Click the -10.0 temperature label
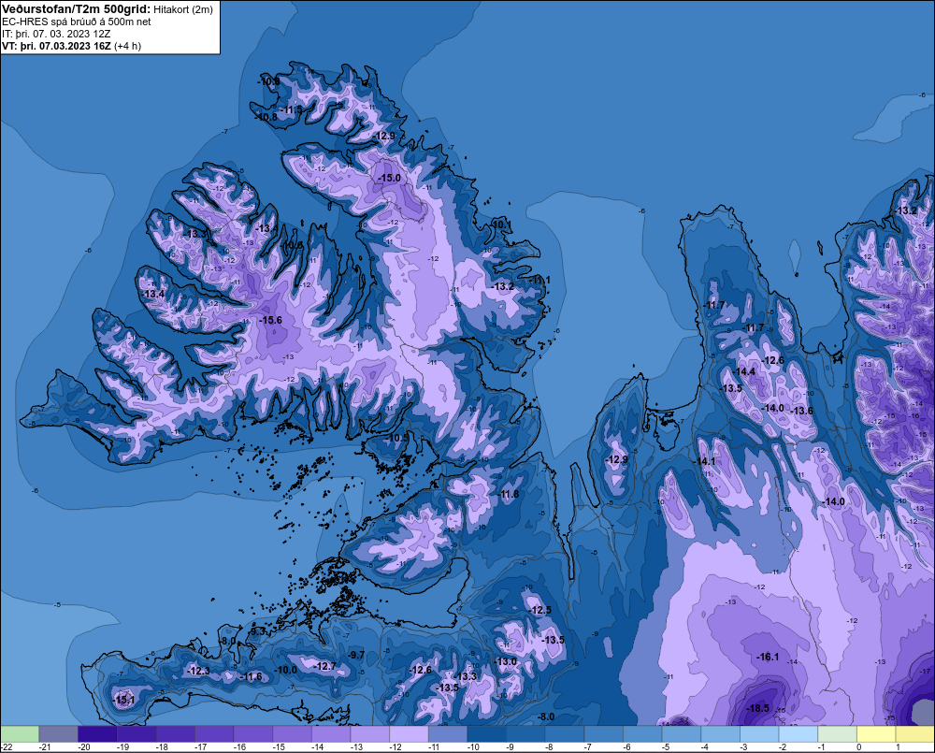The image size is (935, 753). pos(285,670)
